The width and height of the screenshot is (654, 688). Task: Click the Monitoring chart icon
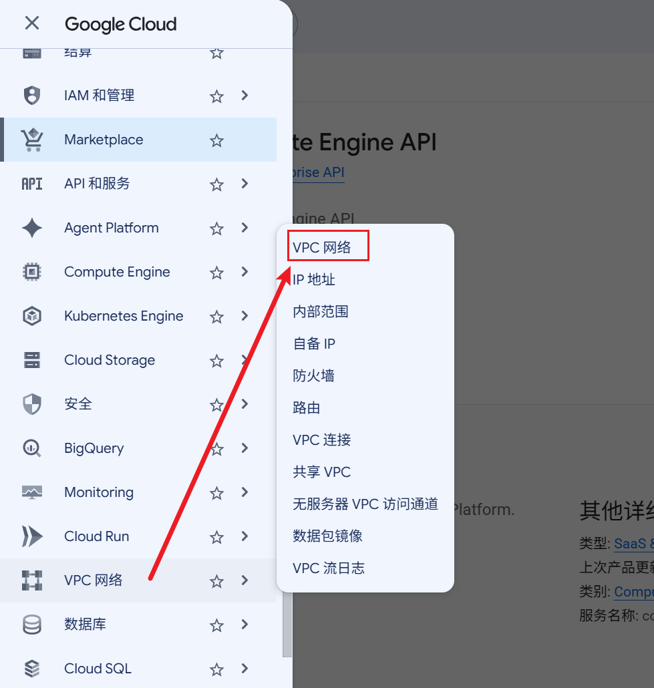point(32,492)
